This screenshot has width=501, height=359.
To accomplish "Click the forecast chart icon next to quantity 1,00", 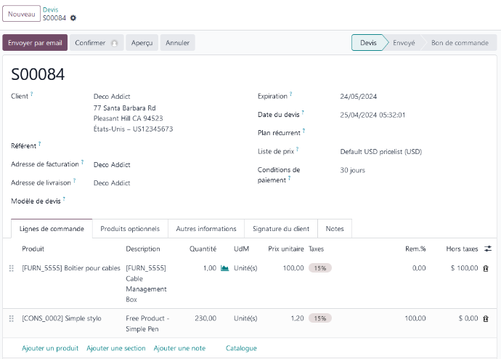I will (225, 268).
